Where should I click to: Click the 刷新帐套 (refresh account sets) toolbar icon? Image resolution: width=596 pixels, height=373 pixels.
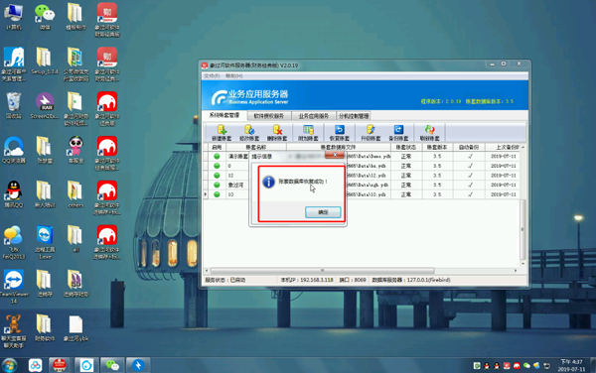[x=429, y=133]
